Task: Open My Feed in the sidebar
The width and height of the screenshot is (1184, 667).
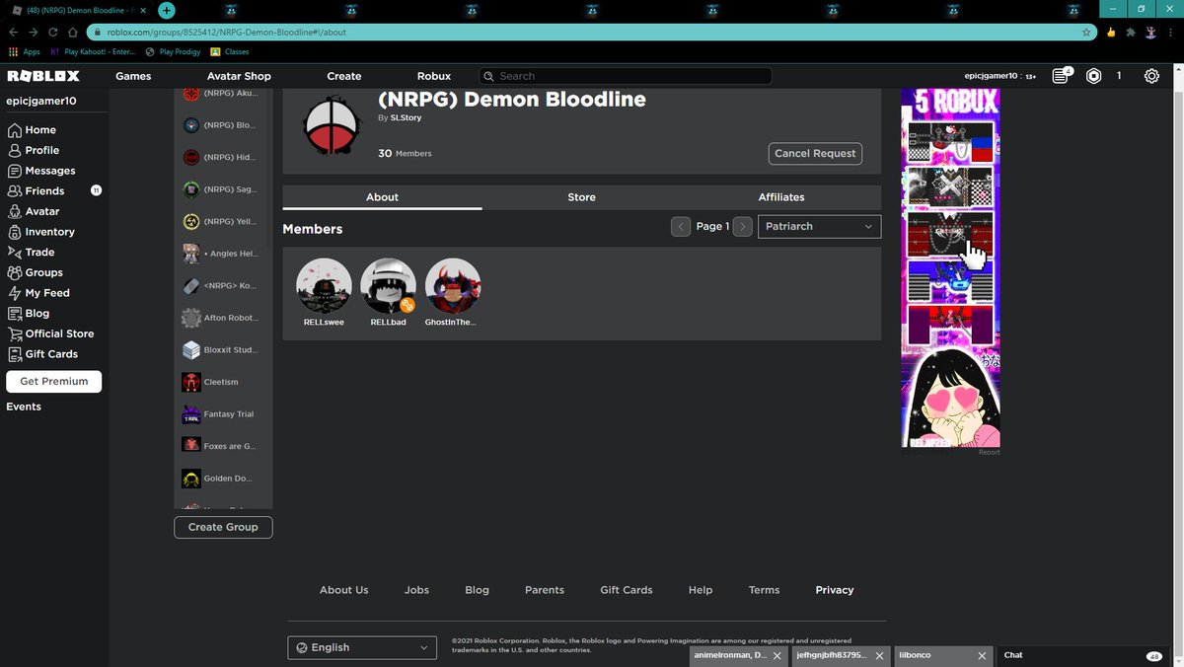Action: pyautogui.click(x=38, y=293)
